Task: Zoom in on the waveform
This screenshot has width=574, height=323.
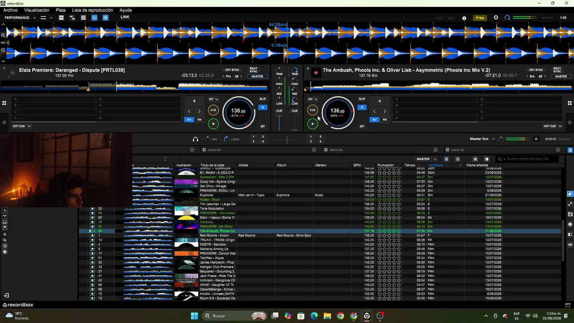Action: coord(3,35)
